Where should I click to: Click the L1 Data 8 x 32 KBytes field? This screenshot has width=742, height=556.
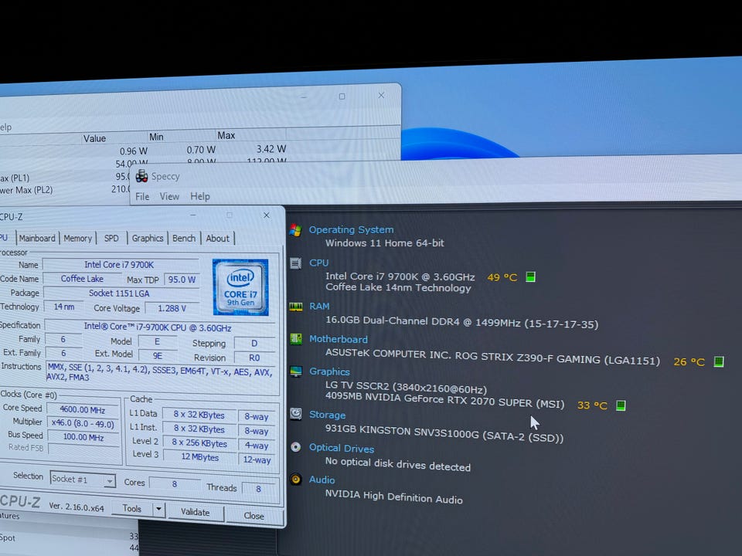coord(199,415)
